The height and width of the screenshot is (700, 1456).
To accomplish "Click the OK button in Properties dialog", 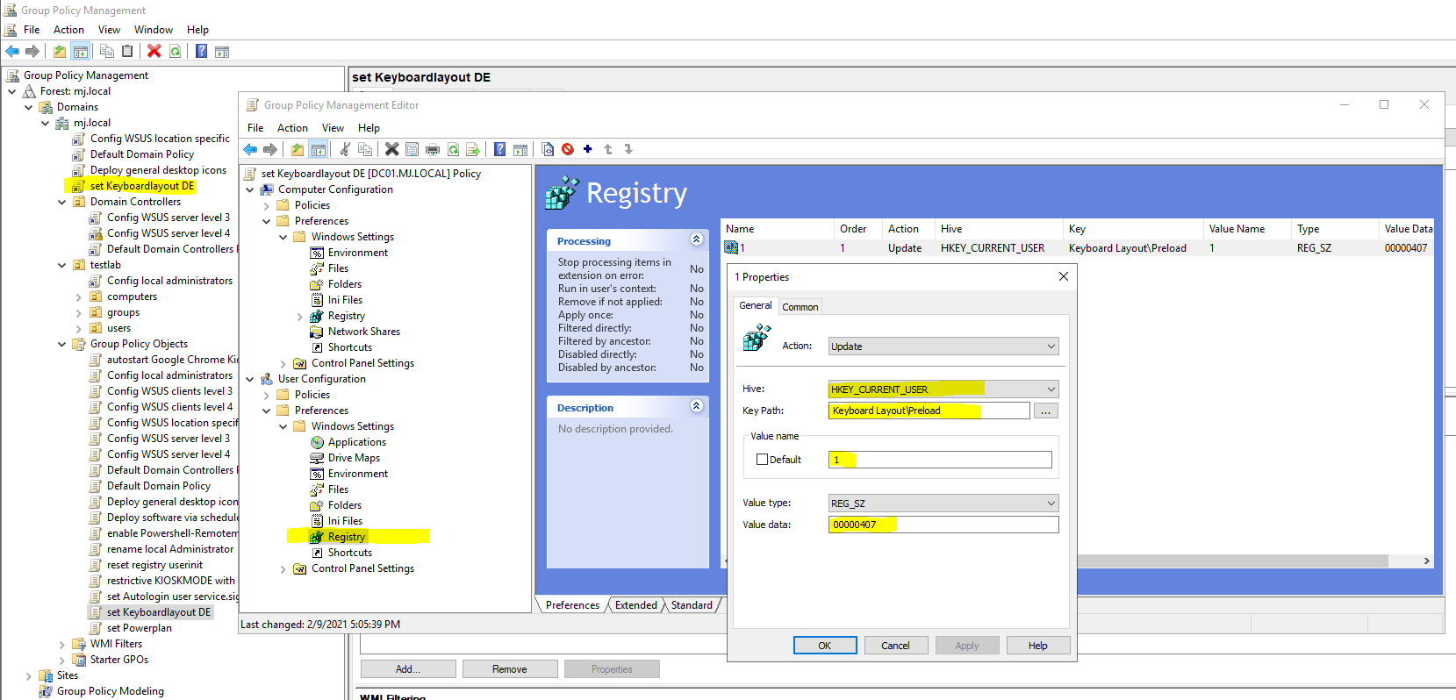I will [x=825, y=646].
